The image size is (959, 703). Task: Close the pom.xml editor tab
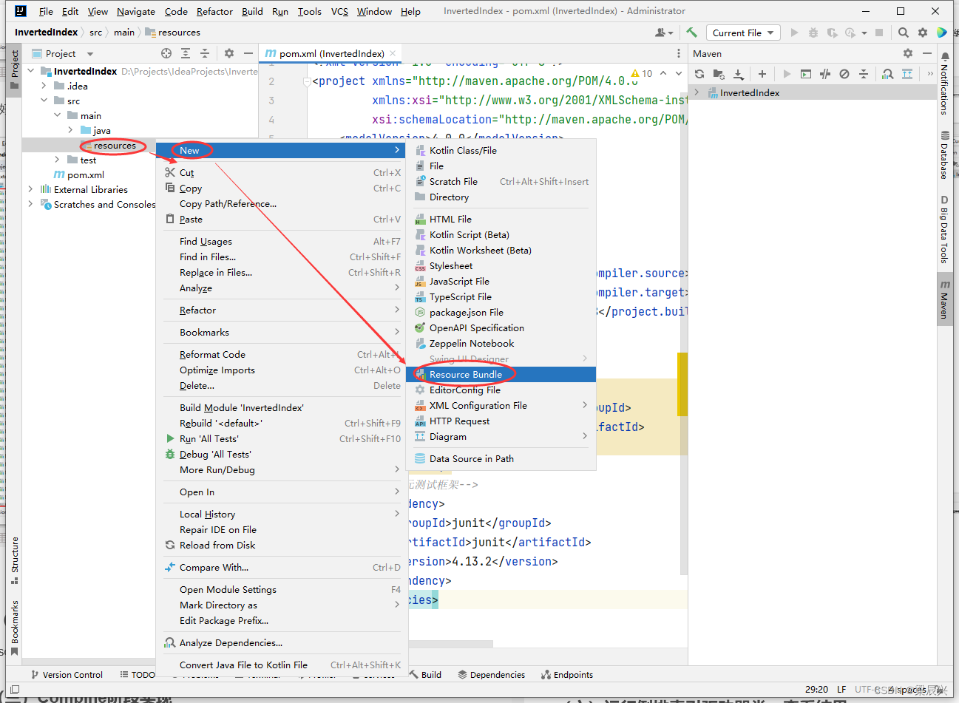[393, 53]
